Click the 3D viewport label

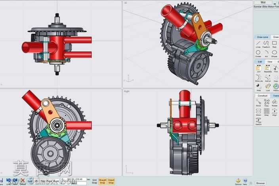(x=126, y=3)
